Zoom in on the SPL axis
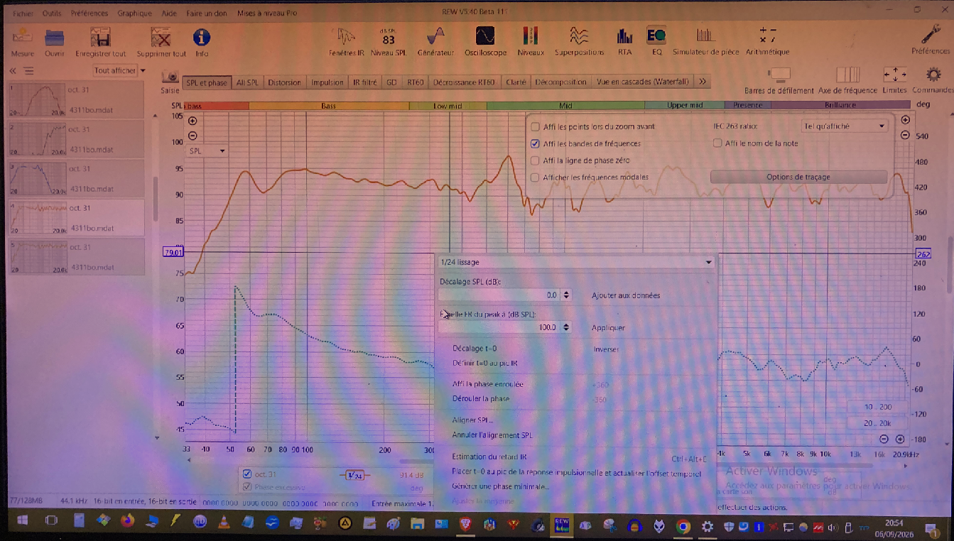This screenshot has height=541, width=954. 193,121
